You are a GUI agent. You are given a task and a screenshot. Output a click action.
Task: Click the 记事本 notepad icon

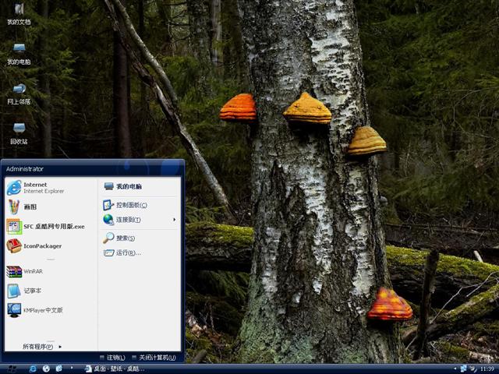tap(14, 291)
